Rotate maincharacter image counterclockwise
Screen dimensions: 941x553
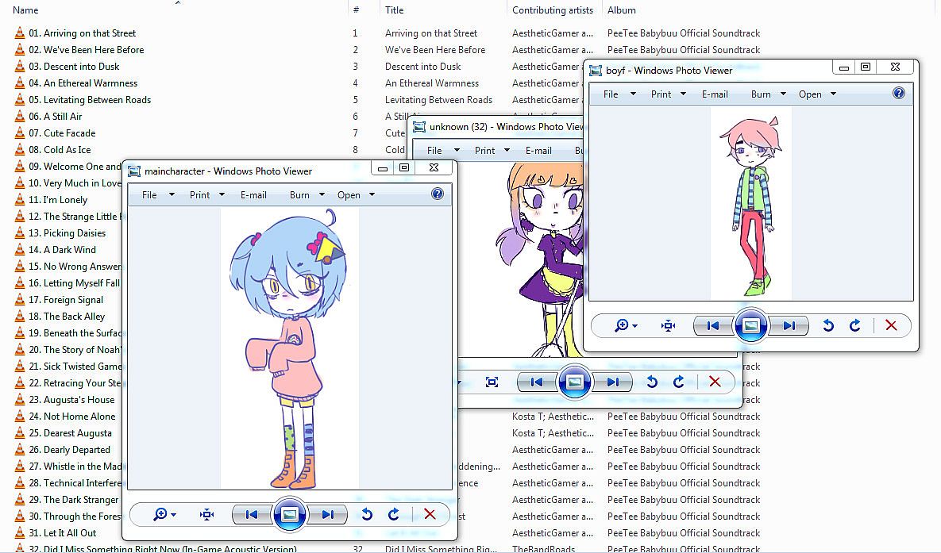click(x=367, y=514)
